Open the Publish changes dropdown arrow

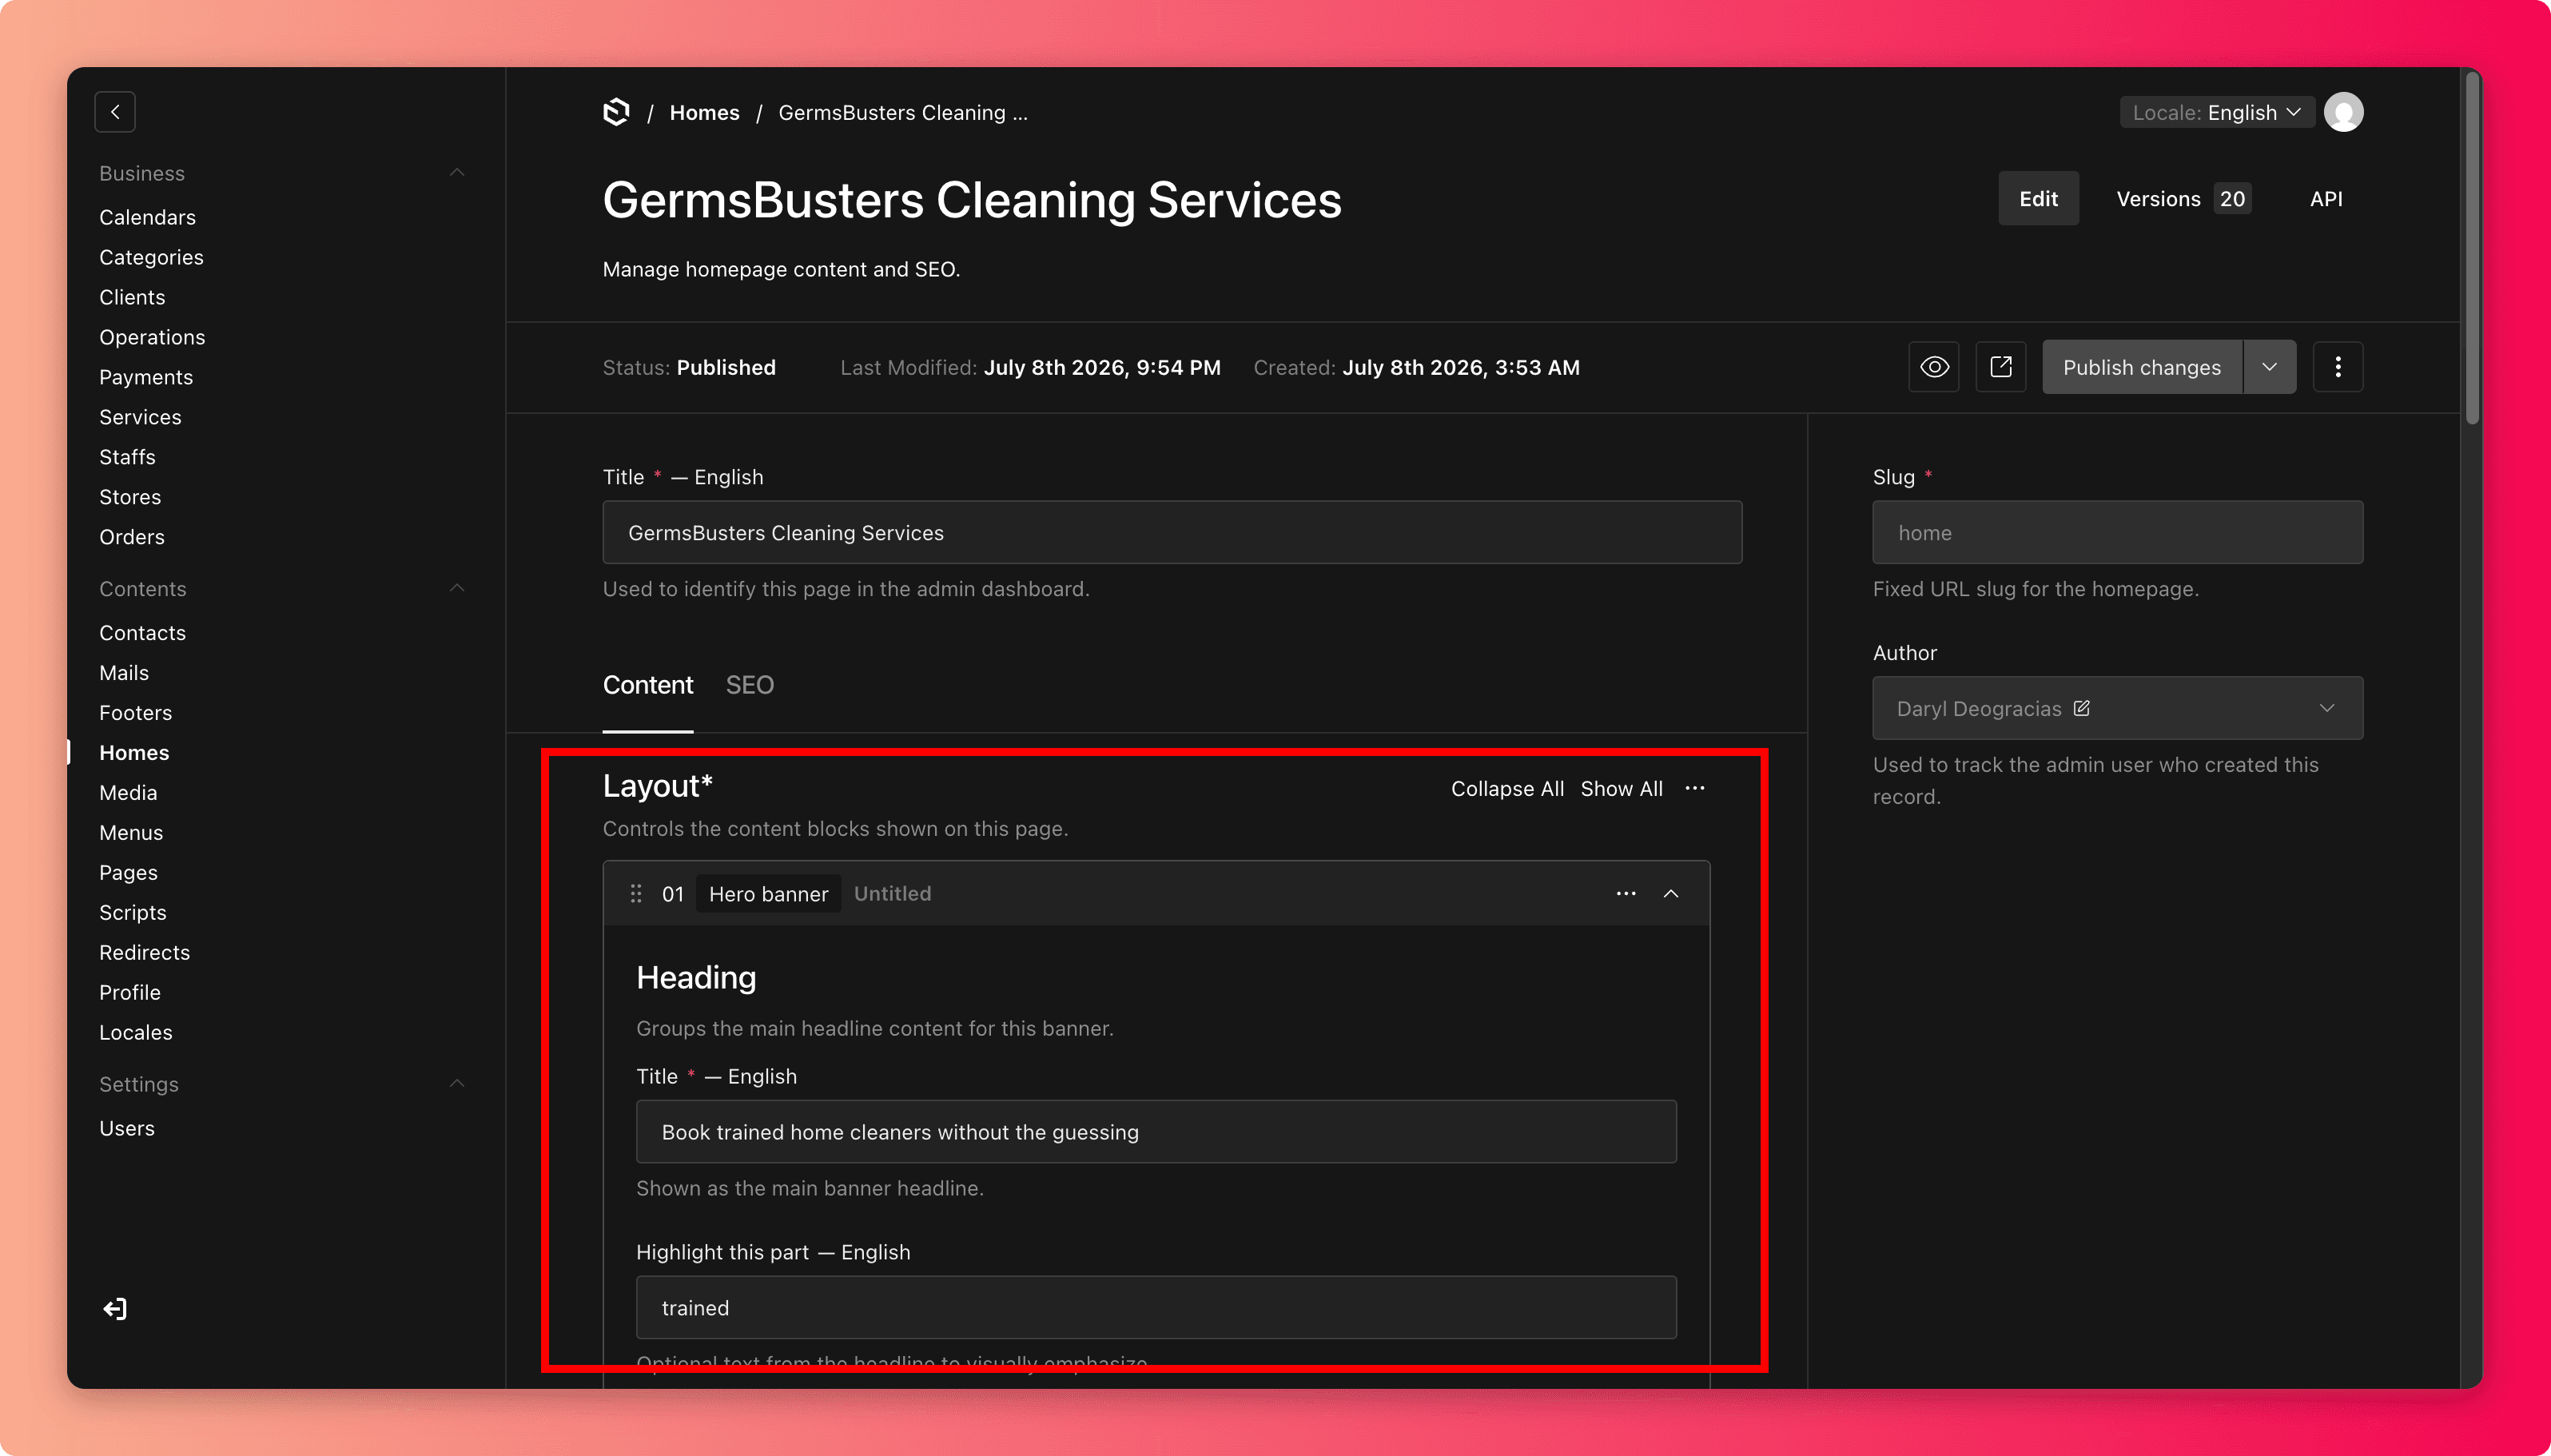(x=2270, y=367)
